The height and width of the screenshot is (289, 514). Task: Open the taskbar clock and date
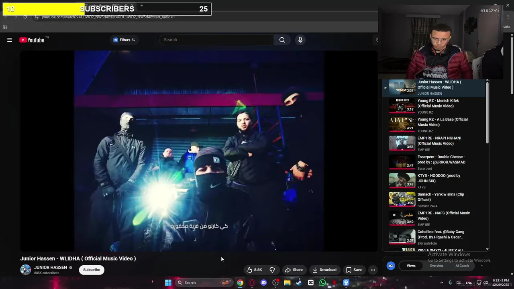500,283
